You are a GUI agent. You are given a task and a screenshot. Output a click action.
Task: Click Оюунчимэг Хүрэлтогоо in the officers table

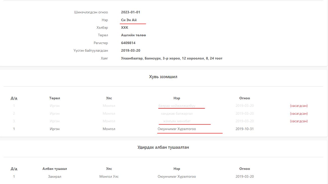point(177,176)
